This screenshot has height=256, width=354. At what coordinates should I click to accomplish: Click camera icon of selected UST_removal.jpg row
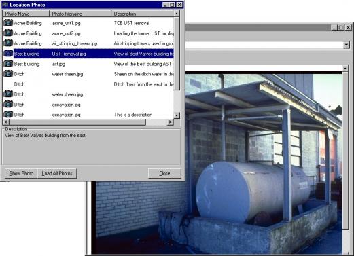click(x=8, y=54)
